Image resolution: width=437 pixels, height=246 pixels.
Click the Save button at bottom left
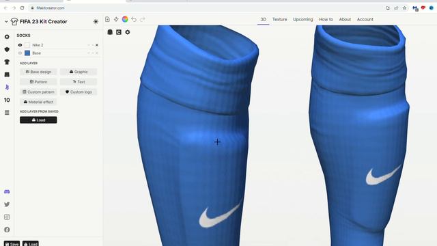pos(12,244)
